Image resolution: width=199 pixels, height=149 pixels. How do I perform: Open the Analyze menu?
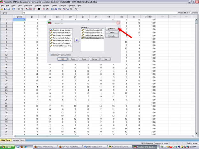[37, 5]
